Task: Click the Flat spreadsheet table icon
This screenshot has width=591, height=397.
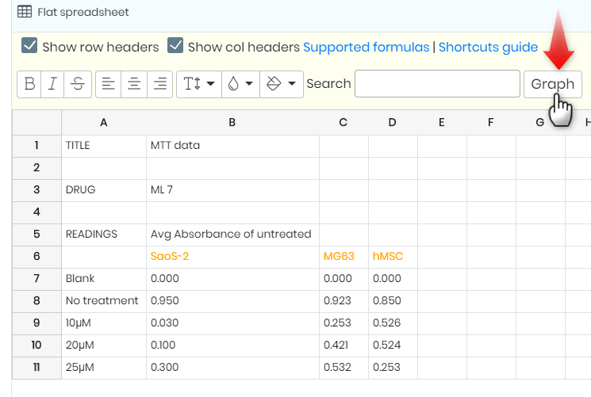Action: [x=25, y=12]
